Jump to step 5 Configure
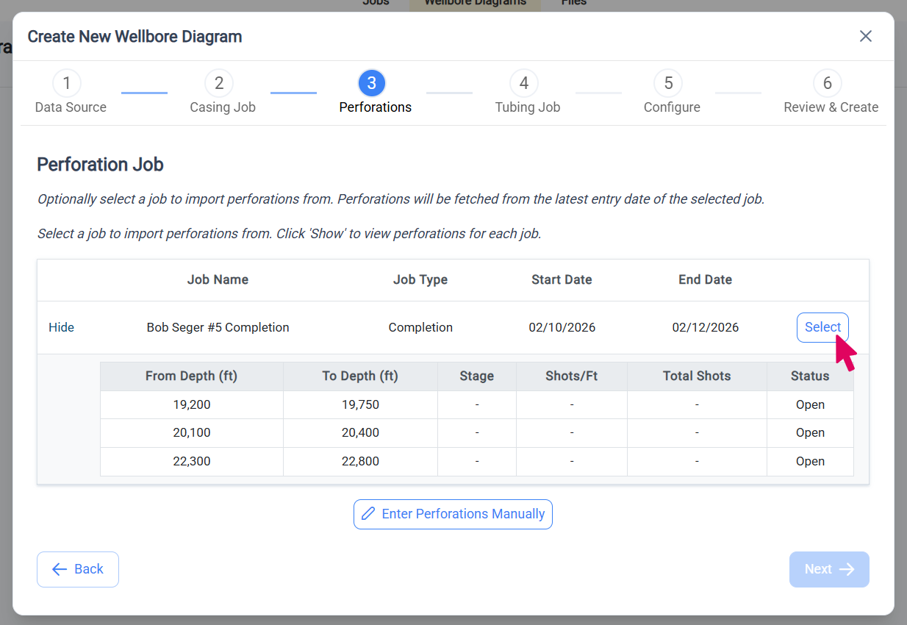 (x=672, y=93)
